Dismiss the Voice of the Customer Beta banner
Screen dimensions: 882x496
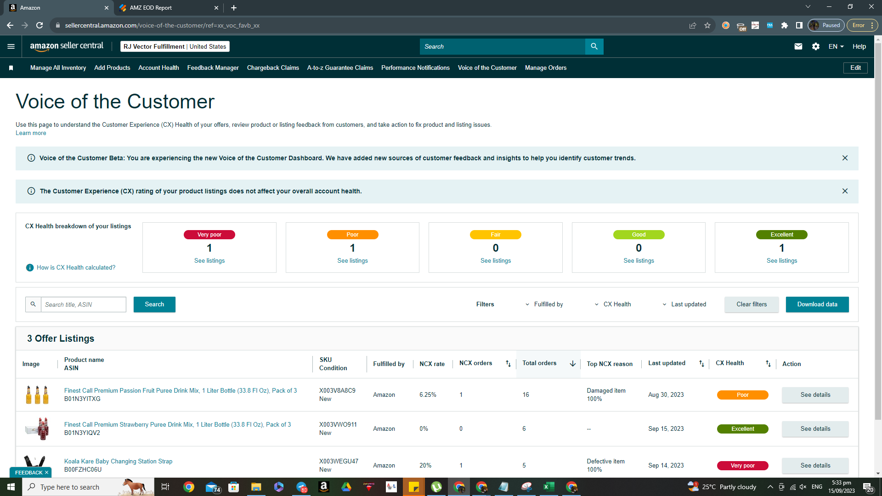[845, 158]
